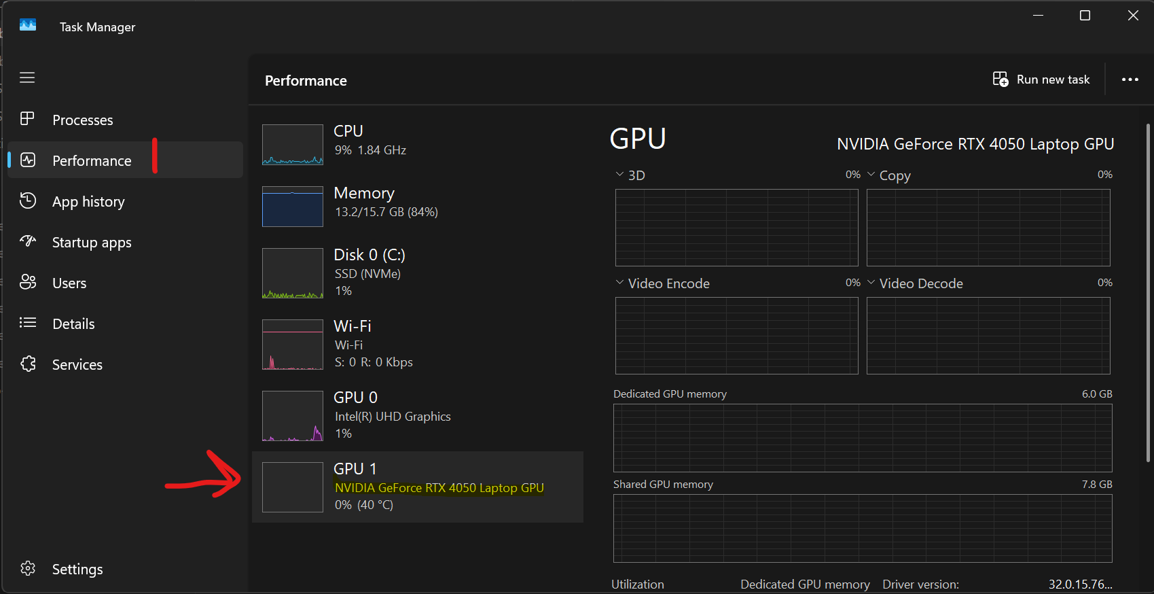Click the Services puzzle icon
Screen dimensions: 1154x594
pyautogui.click(x=27, y=364)
